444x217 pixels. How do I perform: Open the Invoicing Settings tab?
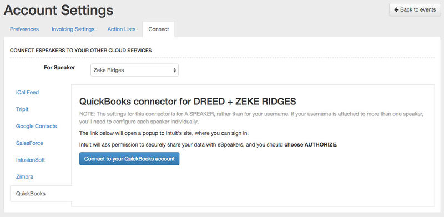(x=73, y=29)
